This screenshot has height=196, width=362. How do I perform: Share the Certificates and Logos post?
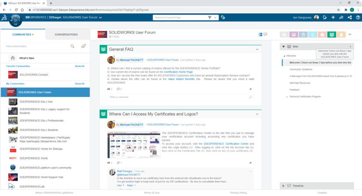tap(250, 163)
